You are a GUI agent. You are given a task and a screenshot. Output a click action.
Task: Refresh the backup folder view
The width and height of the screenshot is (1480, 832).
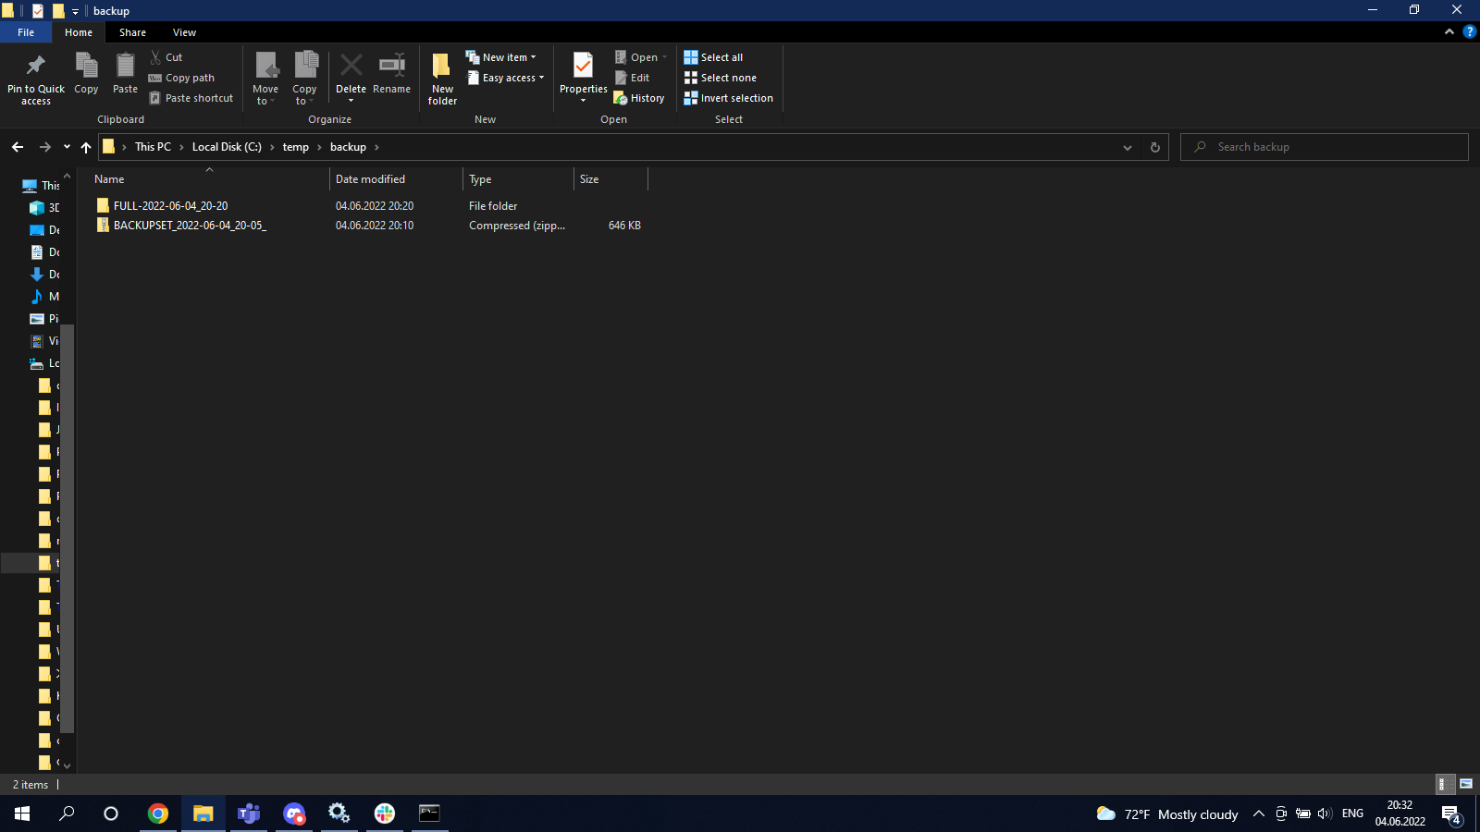pos(1154,147)
